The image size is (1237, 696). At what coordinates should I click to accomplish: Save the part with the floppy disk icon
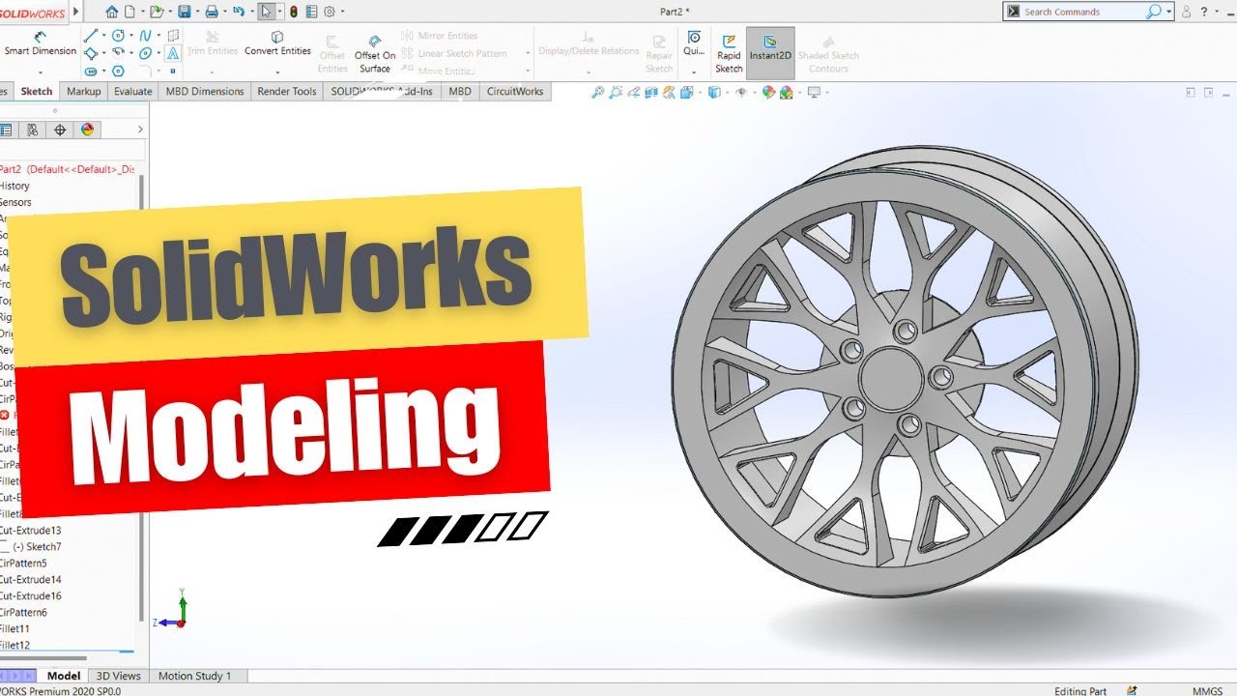click(x=185, y=12)
